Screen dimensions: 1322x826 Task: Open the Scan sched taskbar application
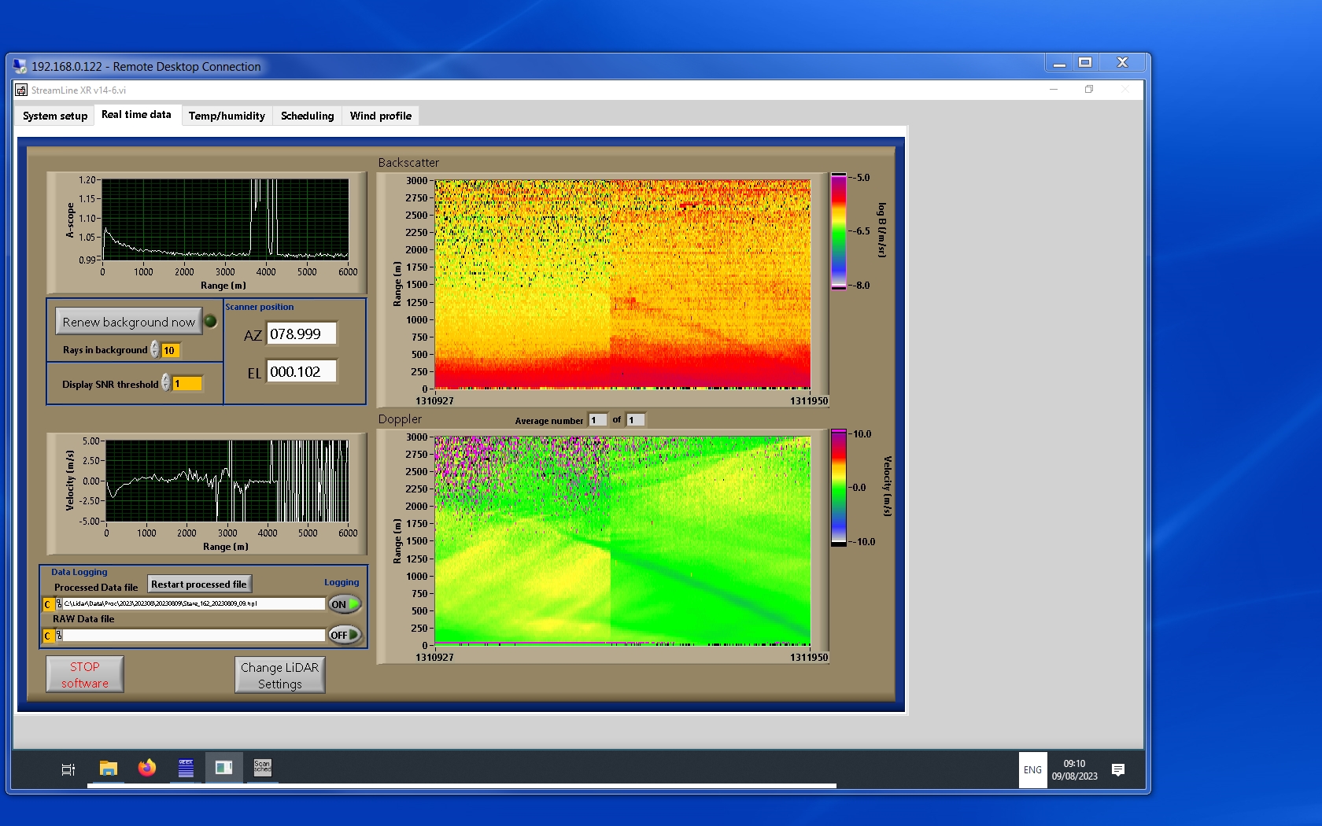262,768
